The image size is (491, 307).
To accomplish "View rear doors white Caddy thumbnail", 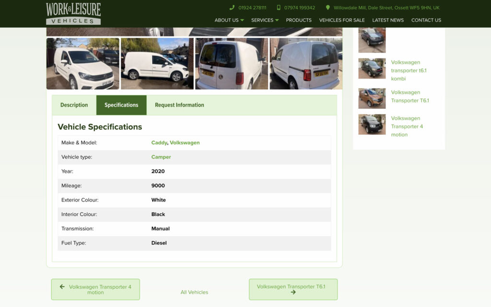I will pyautogui.click(x=232, y=64).
